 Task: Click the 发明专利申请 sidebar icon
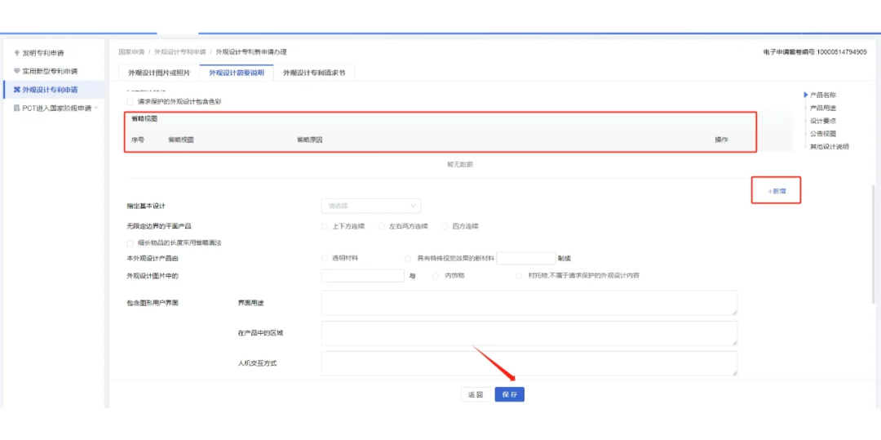coord(16,53)
